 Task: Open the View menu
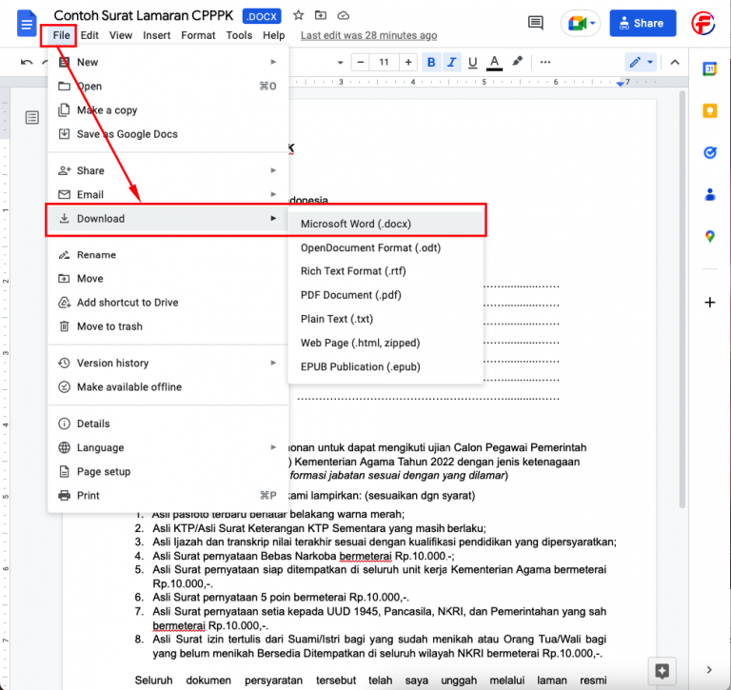tap(121, 35)
